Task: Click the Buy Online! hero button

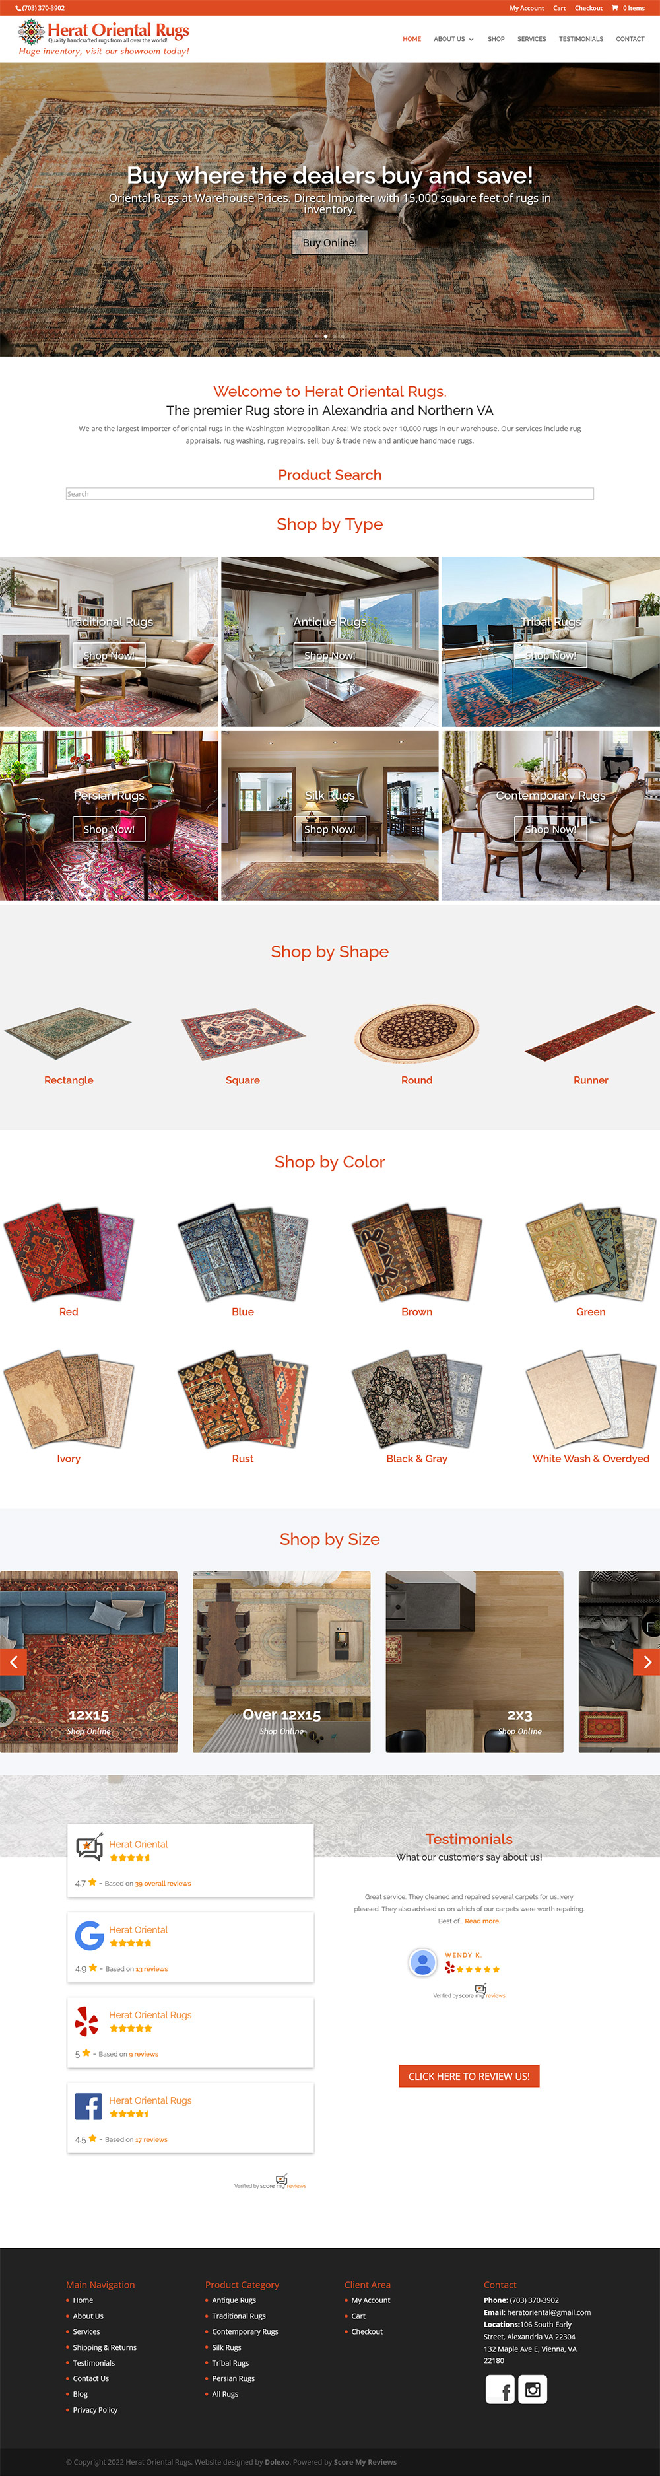Action: coord(329,242)
